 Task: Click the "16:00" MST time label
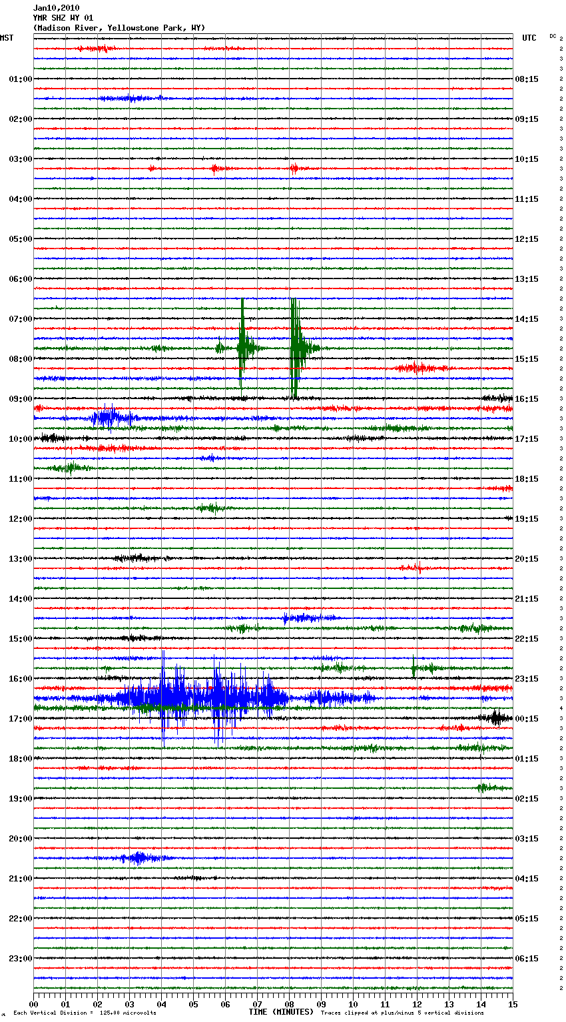[21, 679]
